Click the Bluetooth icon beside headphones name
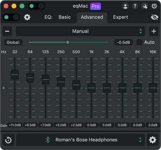161x150 pixels. click(48, 140)
